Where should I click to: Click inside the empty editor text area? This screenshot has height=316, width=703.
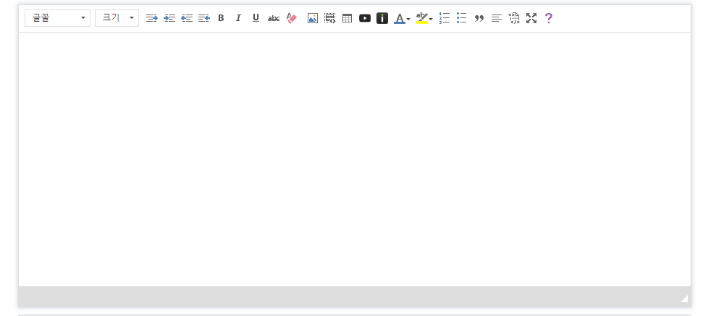pyautogui.click(x=354, y=159)
